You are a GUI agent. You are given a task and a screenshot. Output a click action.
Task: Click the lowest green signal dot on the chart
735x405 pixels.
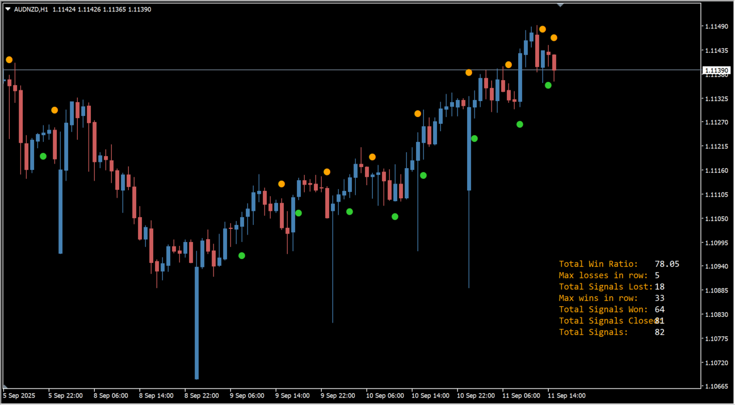coord(242,256)
